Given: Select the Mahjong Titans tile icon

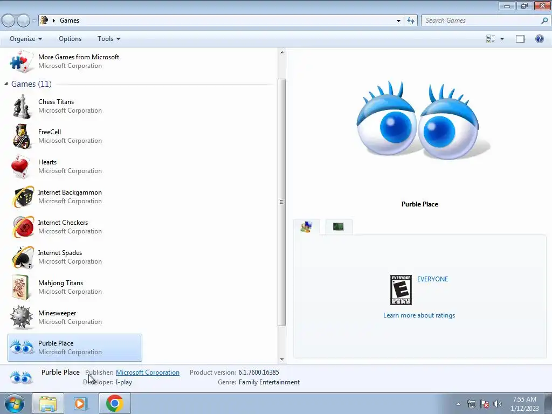Looking at the screenshot, I should (x=22, y=287).
